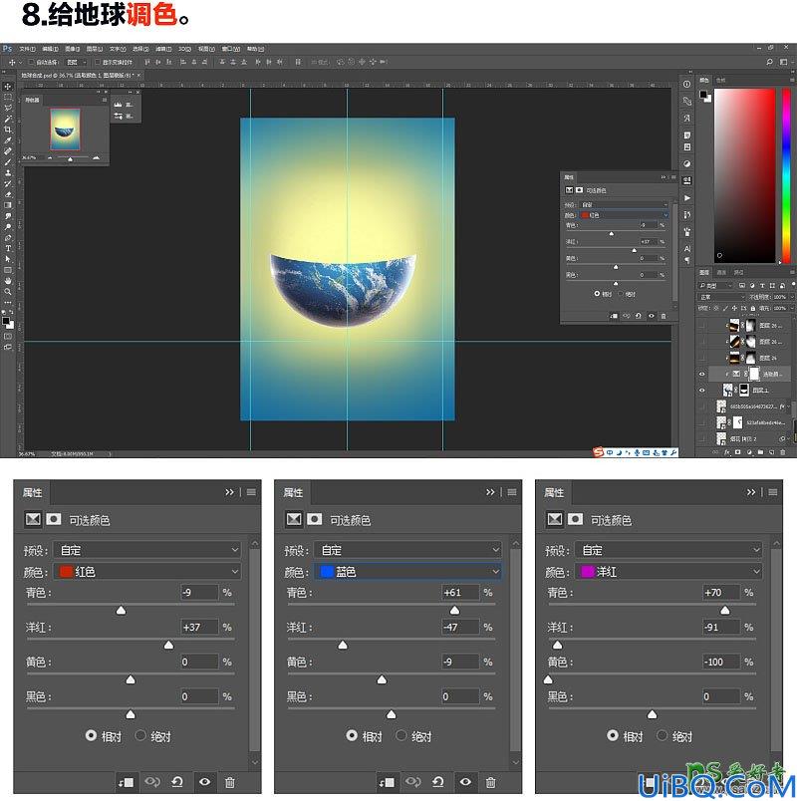Open 预设 dropdown in the red 红色 panel
Image resolution: width=797 pixels, height=801 pixels.
pos(147,550)
